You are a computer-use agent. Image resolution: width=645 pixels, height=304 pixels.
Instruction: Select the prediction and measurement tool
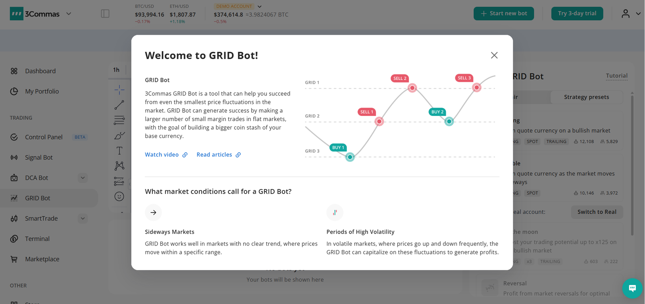(x=119, y=181)
